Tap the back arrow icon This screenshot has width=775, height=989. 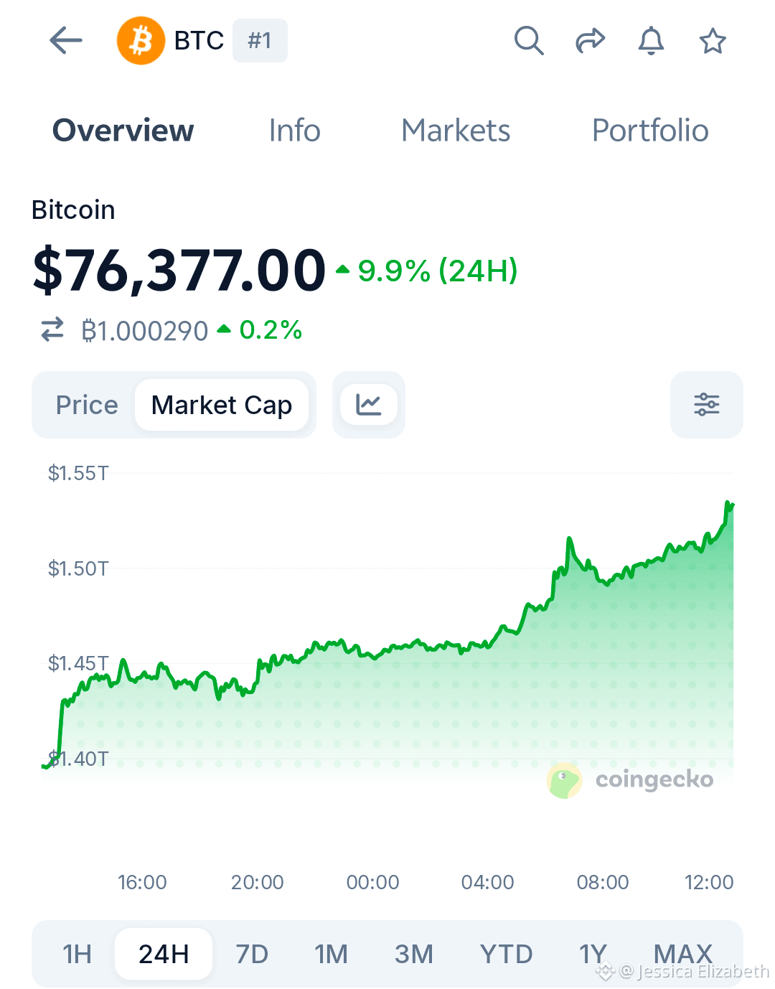point(66,40)
